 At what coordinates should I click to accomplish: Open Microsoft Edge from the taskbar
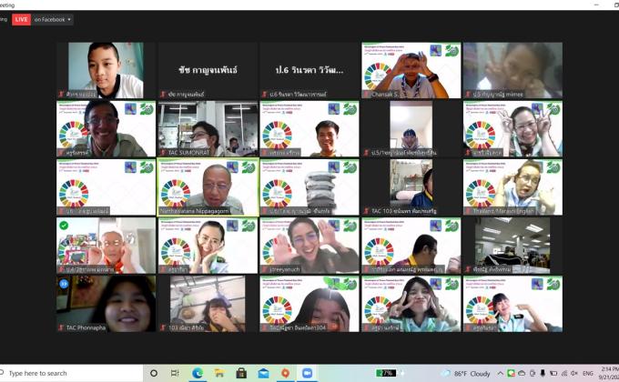pyautogui.click(x=197, y=373)
